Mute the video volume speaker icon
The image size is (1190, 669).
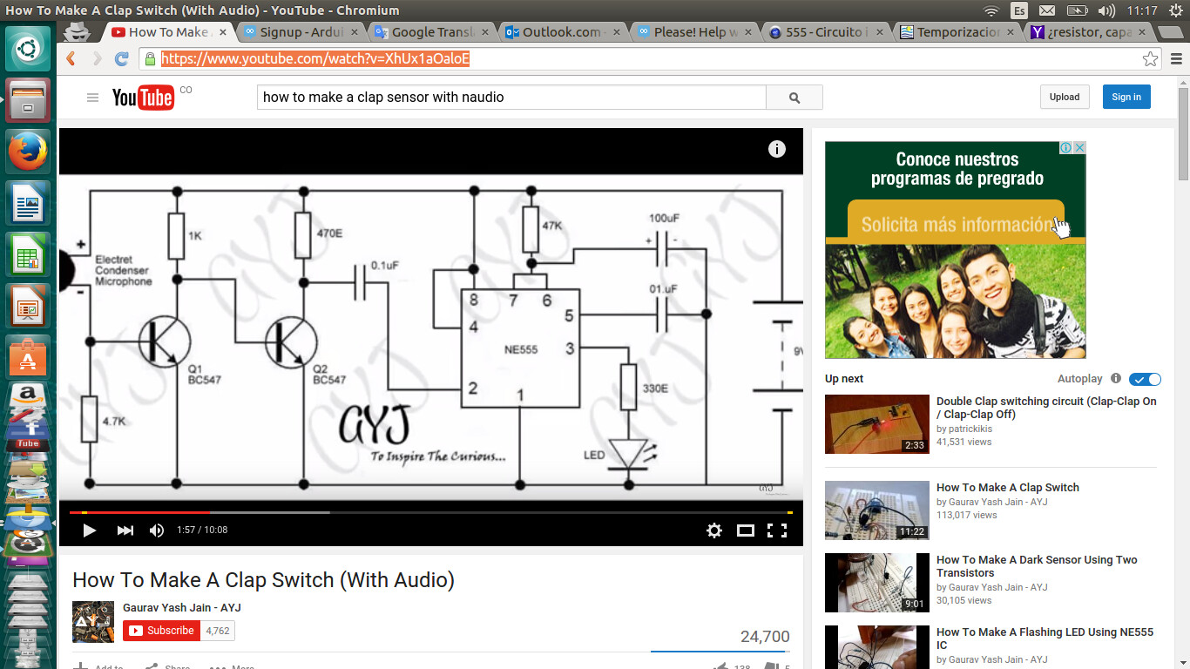(x=157, y=530)
